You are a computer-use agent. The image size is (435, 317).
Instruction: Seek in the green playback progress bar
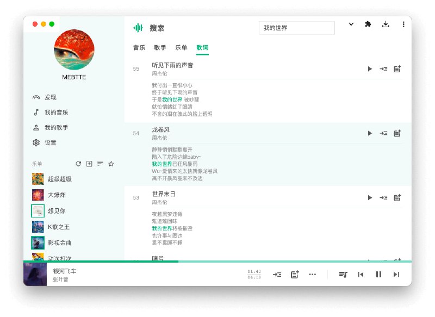click(x=217, y=262)
